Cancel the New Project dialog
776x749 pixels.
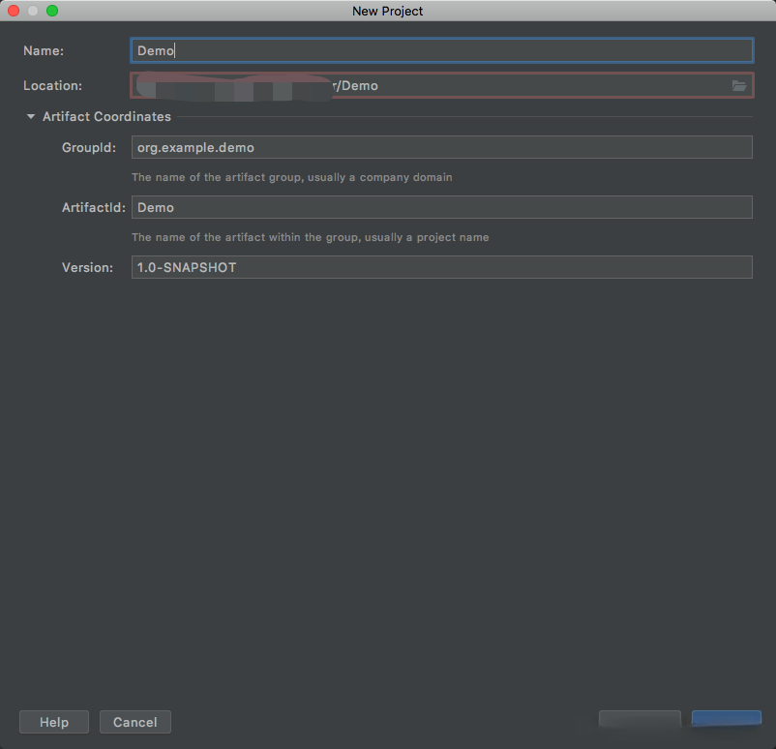pos(135,722)
